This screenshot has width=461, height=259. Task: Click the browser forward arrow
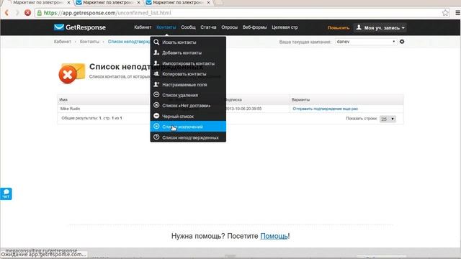(17, 13)
